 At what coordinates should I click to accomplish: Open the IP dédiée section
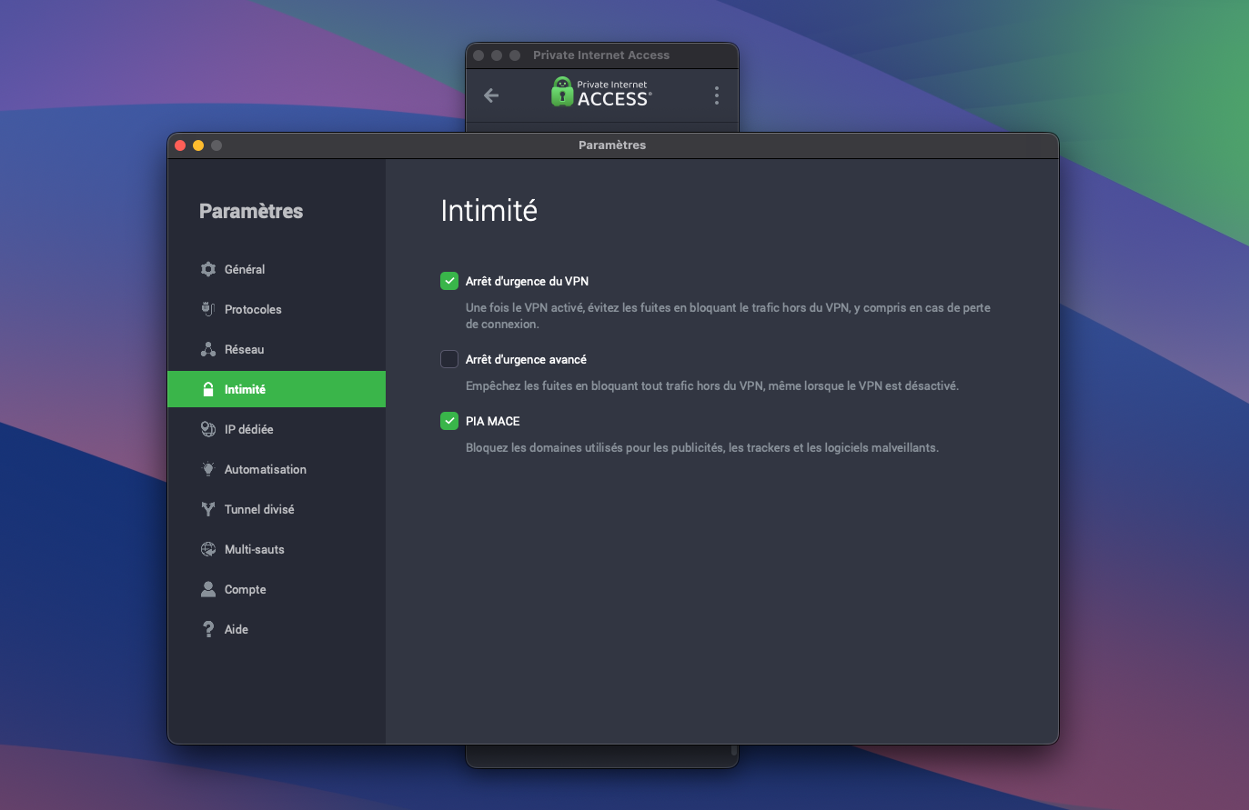click(277, 429)
